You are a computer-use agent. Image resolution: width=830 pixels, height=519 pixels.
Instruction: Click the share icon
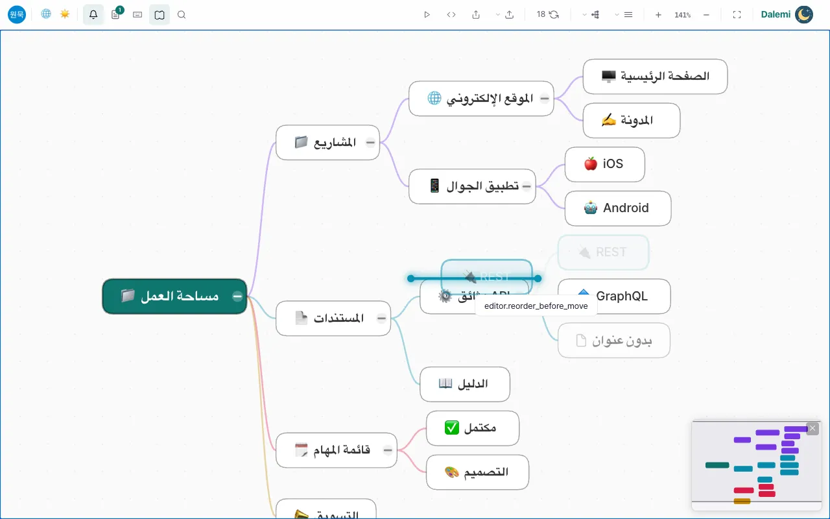click(x=476, y=14)
